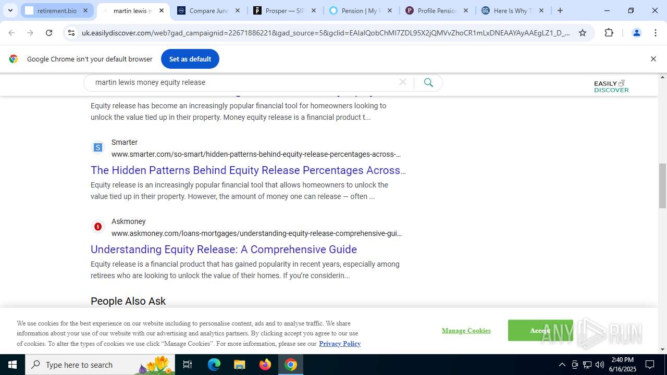Close the martin lewis tab
667x375 pixels.
[162, 10]
